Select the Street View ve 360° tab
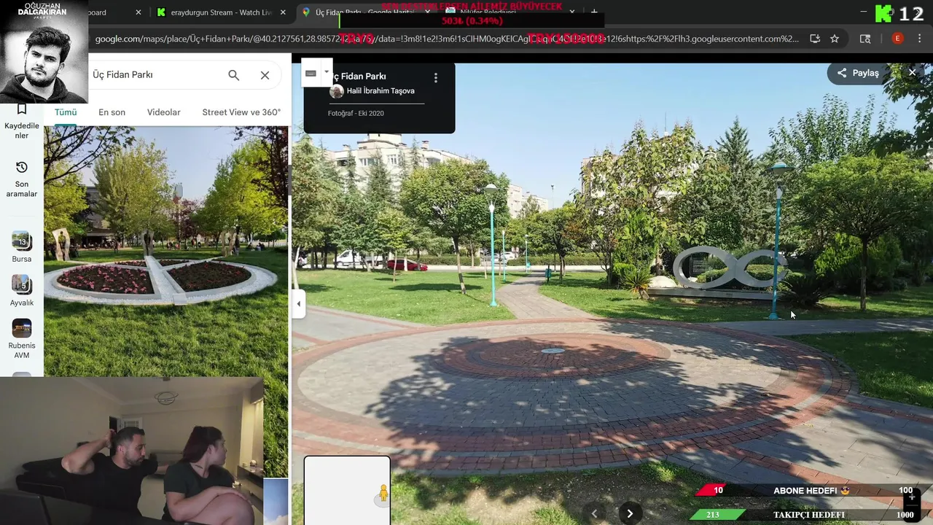933x525 pixels. click(x=241, y=112)
